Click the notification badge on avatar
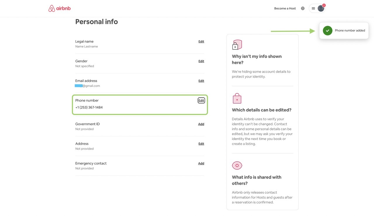This screenshot has width=374, height=216. (324, 5)
